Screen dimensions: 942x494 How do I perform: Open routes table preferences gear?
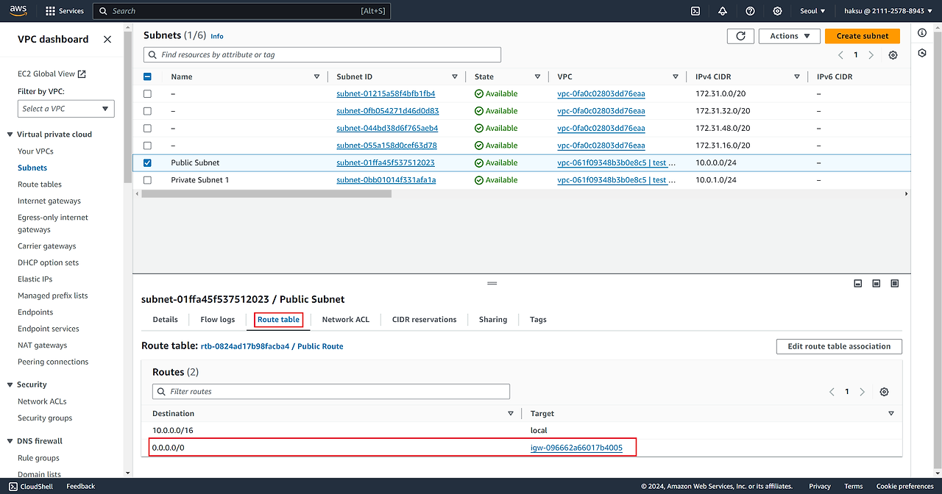[884, 392]
